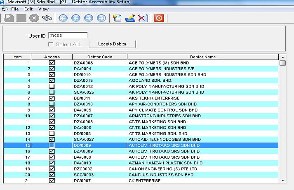Click the red power exit icon
This screenshot has height=190, width=294.
(x=159, y=18)
